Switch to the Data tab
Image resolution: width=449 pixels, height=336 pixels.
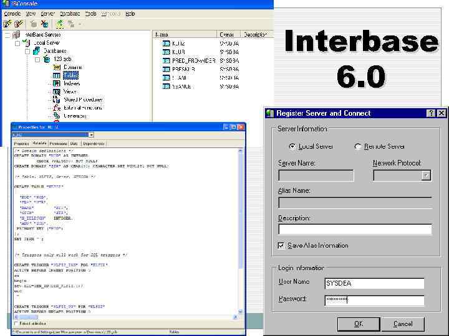tap(74, 144)
